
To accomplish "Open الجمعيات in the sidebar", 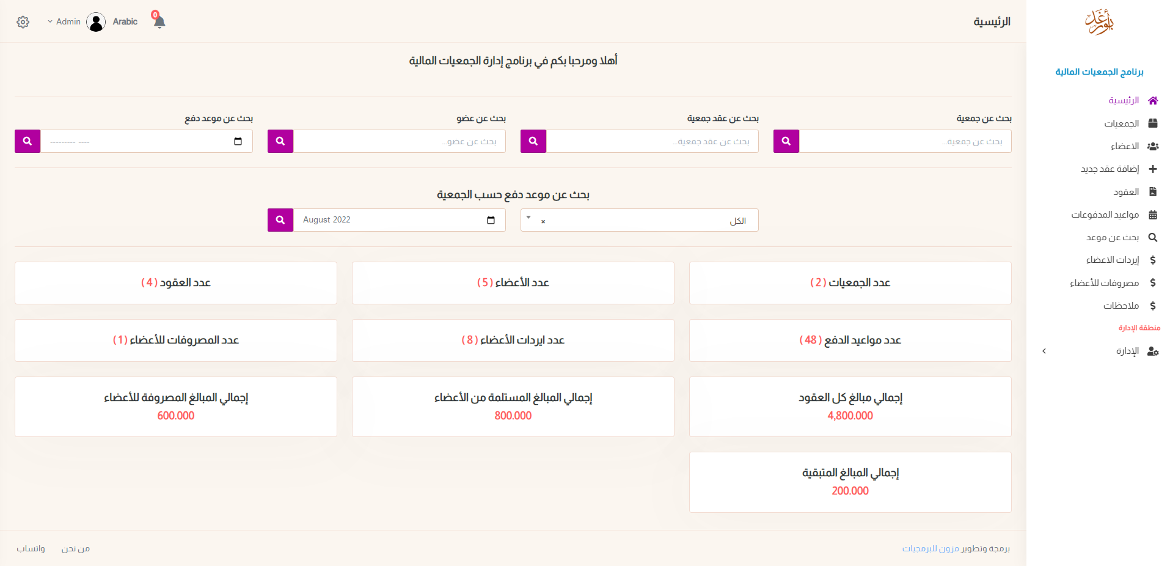I will coord(1121,123).
